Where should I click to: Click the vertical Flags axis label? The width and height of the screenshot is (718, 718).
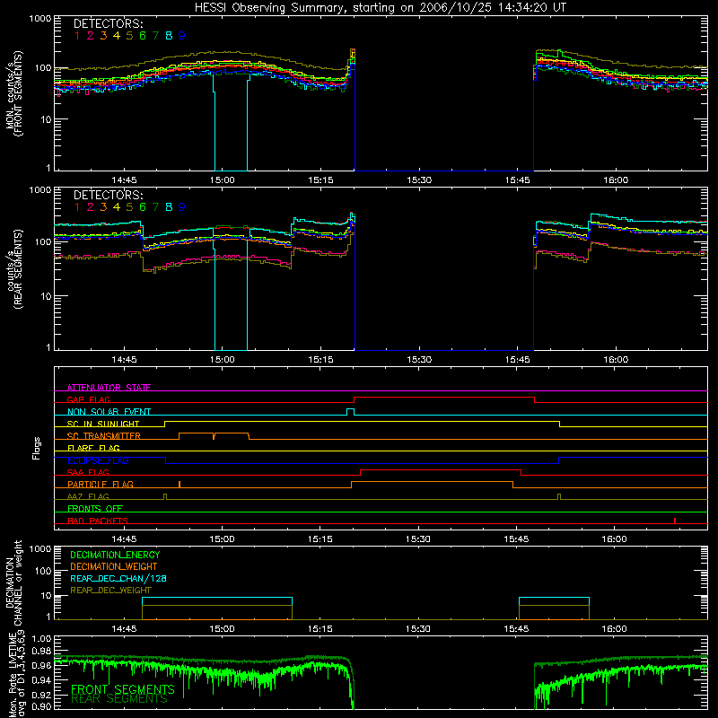point(37,448)
